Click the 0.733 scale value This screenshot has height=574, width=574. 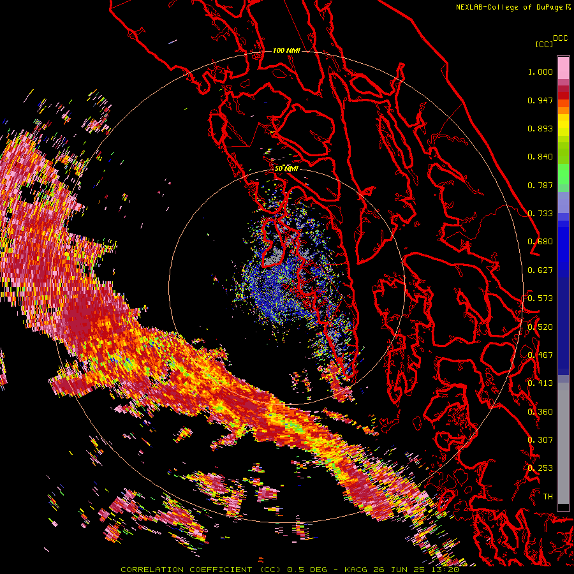pos(540,214)
